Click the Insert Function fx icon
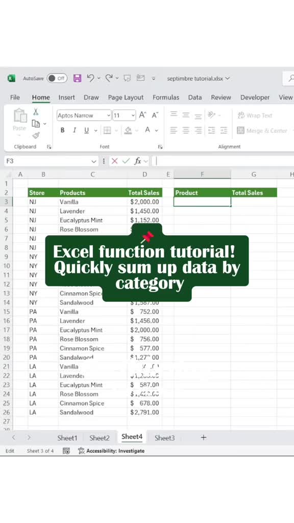This screenshot has width=294, height=523. click(138, 161)
